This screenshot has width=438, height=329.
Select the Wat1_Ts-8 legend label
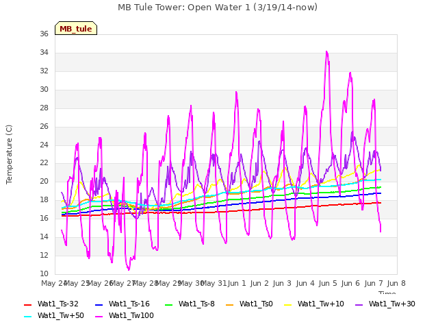[x=196, y=304]
